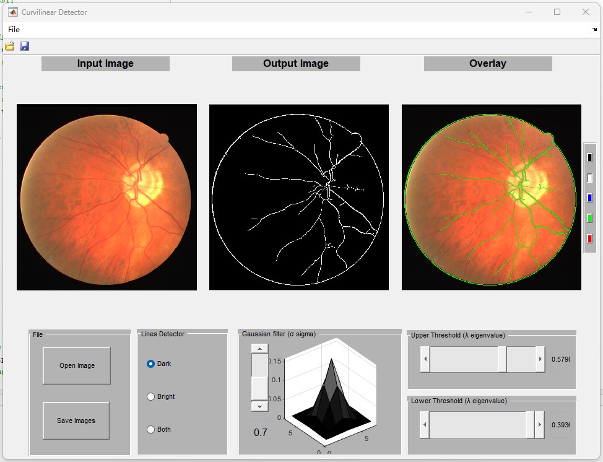603x462 pixels.
Task: Click the input retinal image
Action: click(x=106, y=197)
